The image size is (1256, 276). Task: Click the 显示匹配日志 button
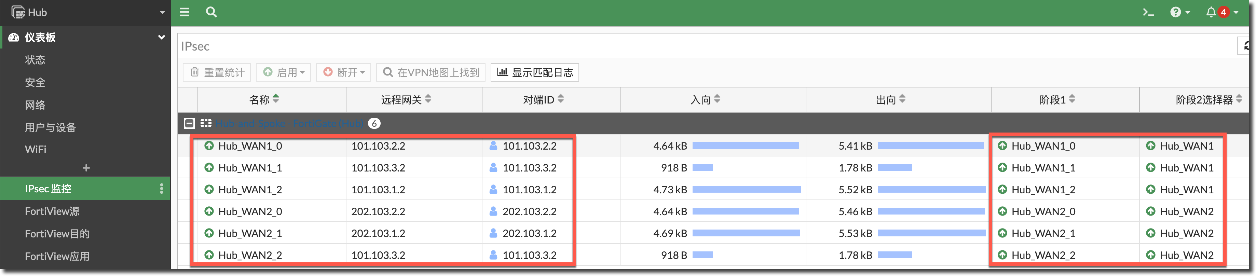coord(535,73)
